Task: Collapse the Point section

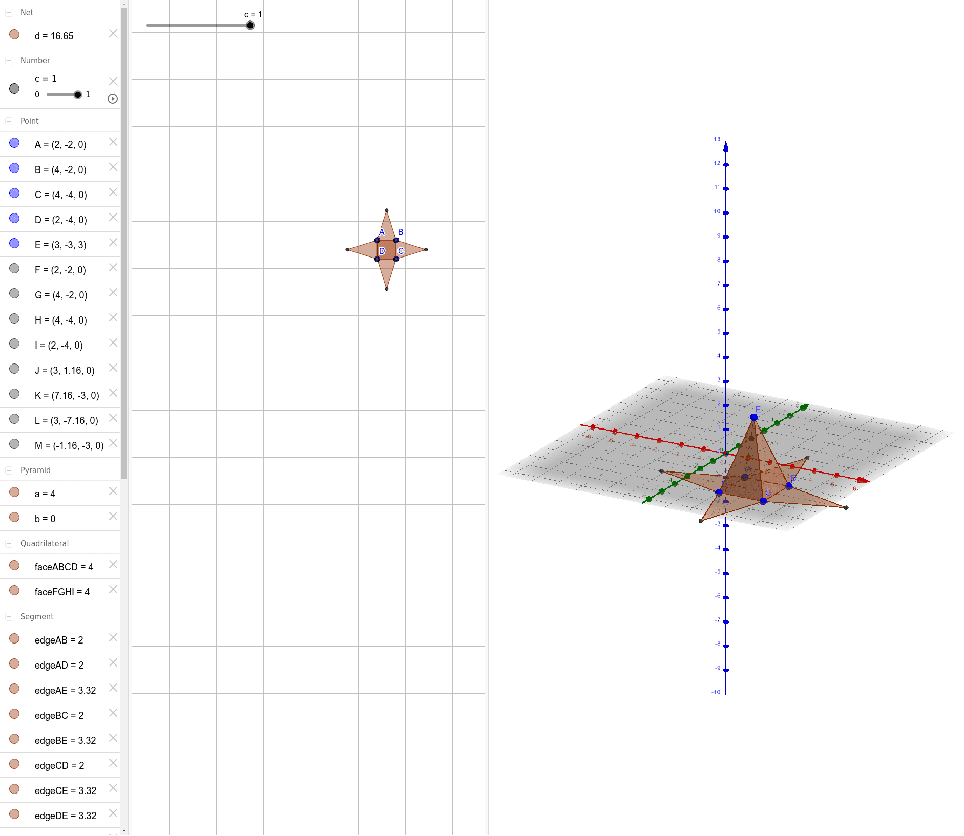Action: pos(9,121)
